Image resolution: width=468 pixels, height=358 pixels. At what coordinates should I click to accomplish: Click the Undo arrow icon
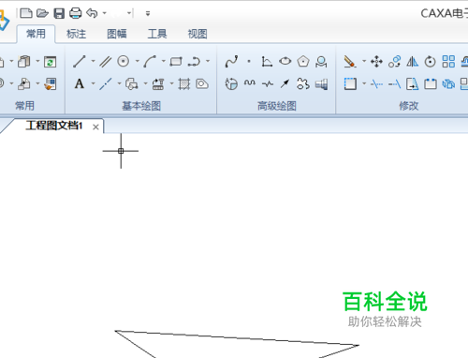(x=92, y=13)
